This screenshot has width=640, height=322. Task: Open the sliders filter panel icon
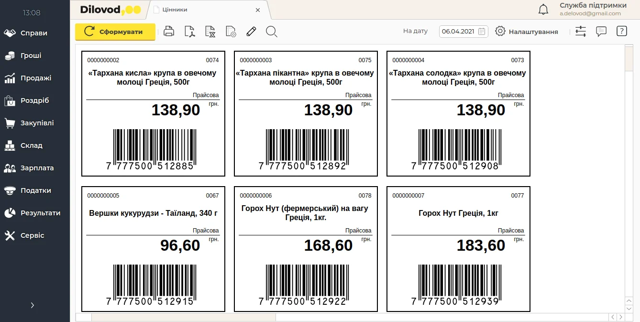[581, 32]
